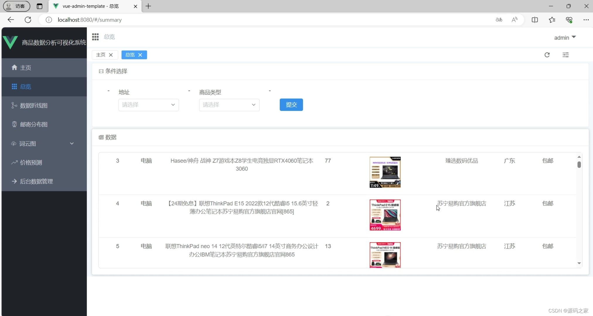Click the blue 提交 button
This screenshot has height=316, width=593.
coord(291,105)
